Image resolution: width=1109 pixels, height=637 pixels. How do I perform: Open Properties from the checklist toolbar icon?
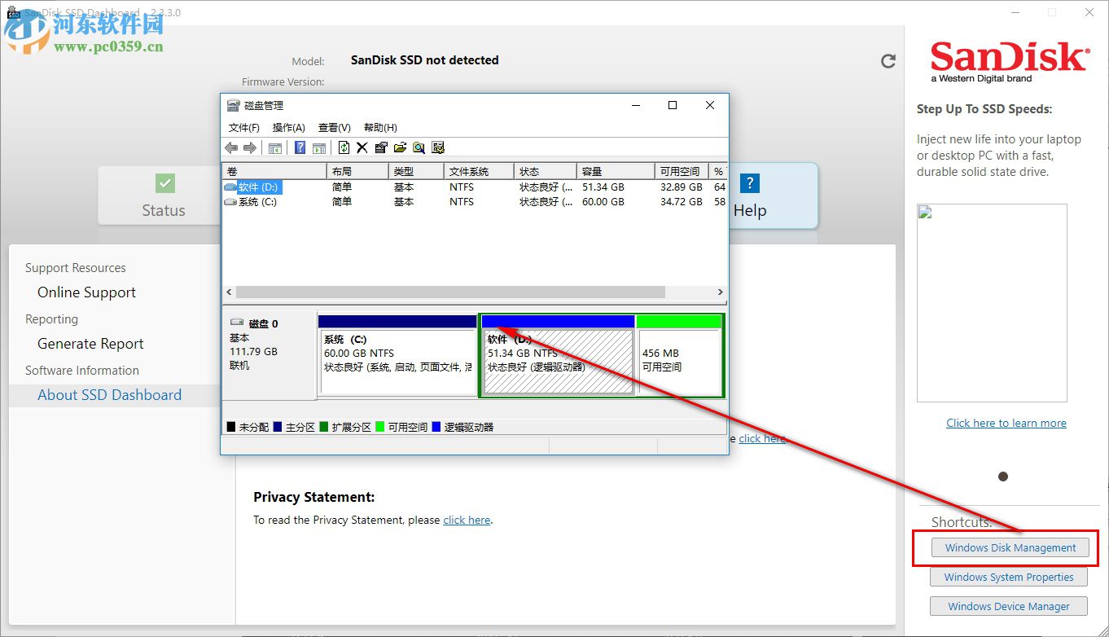click(381, 147)
